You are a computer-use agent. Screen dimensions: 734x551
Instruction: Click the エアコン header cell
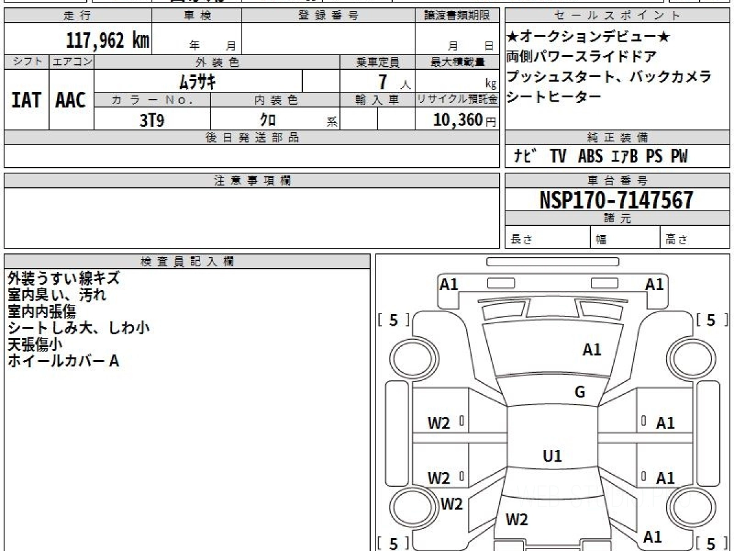tap(72, 62)
